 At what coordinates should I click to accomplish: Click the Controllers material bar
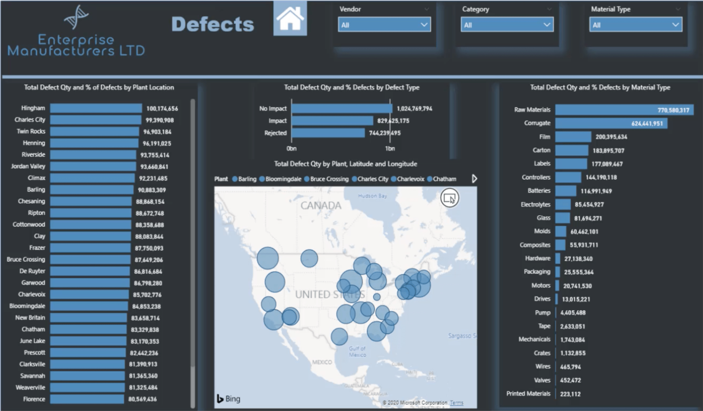tap(568, 177)
